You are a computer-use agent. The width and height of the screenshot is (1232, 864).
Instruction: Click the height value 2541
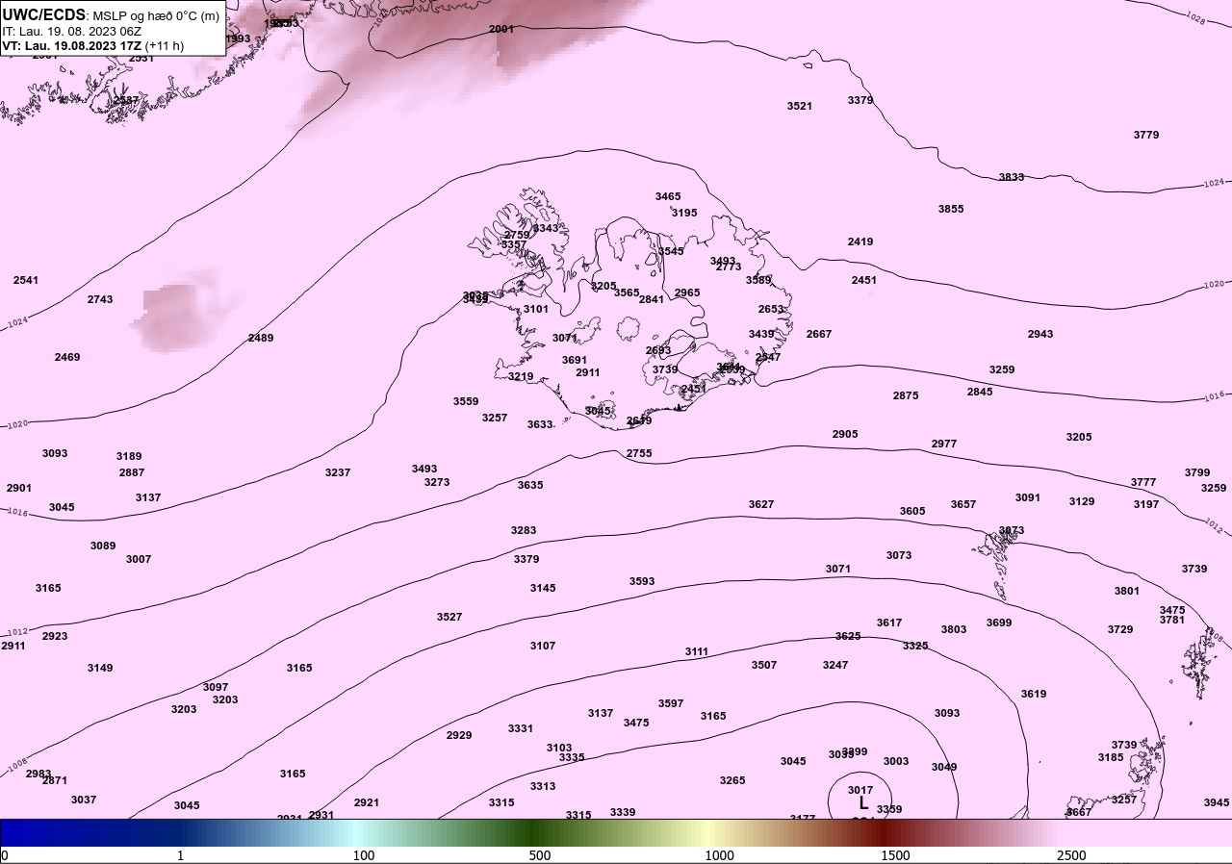click(x=26, y=280)
